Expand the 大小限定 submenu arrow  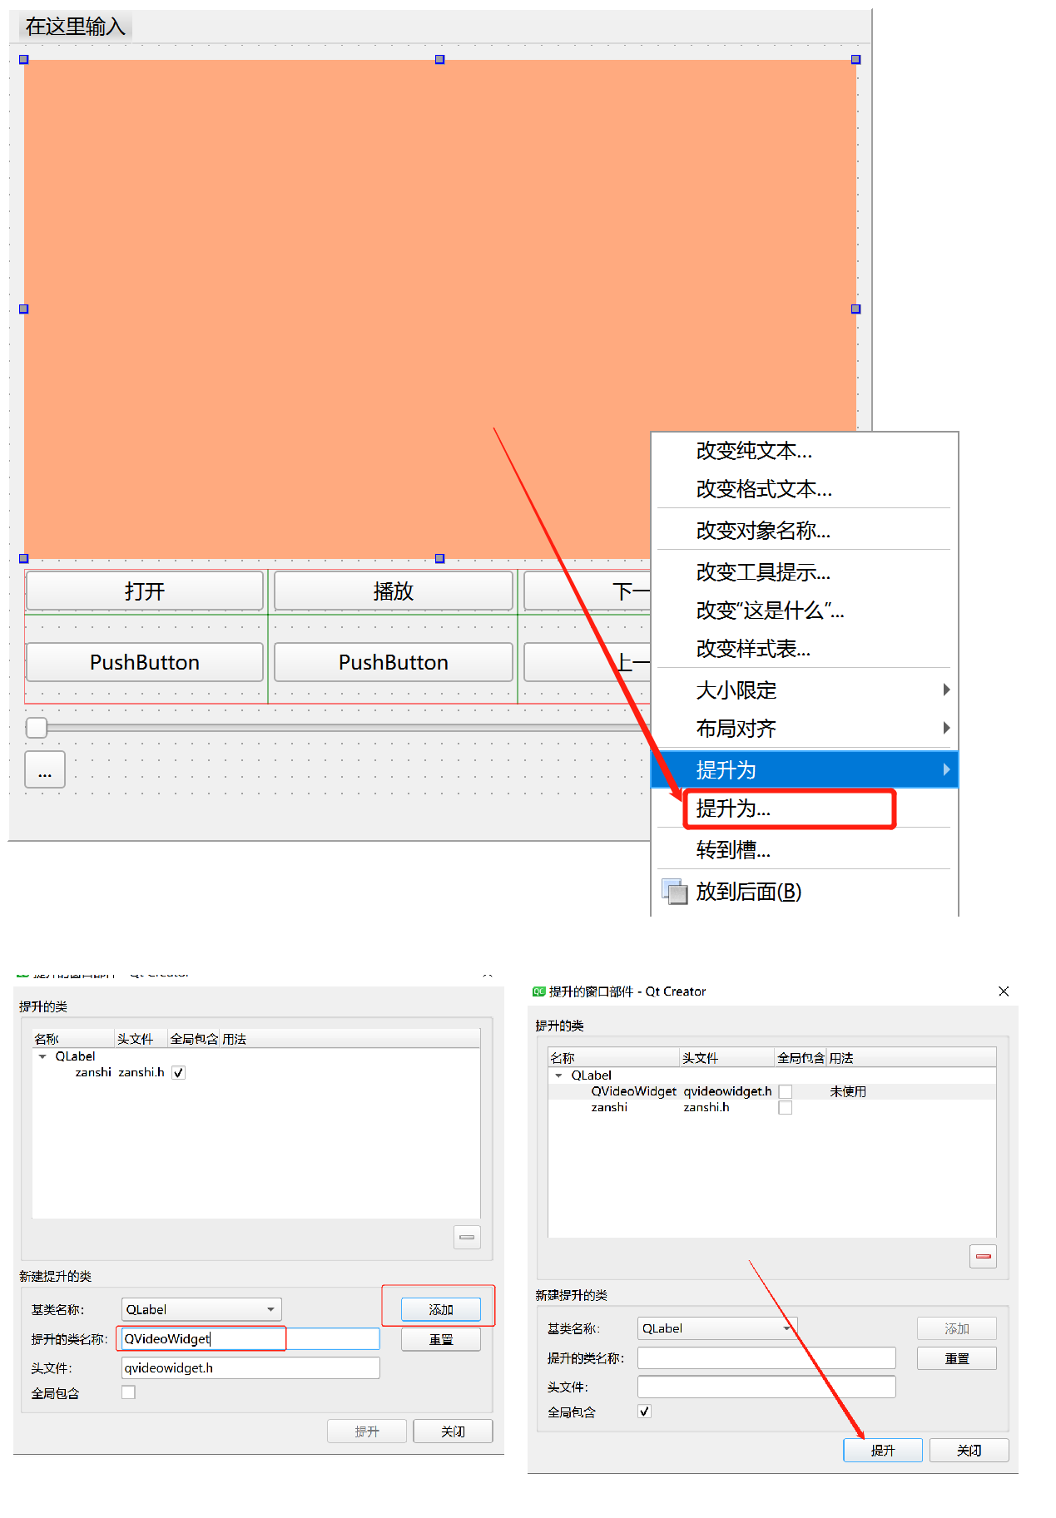pos(946,690)
